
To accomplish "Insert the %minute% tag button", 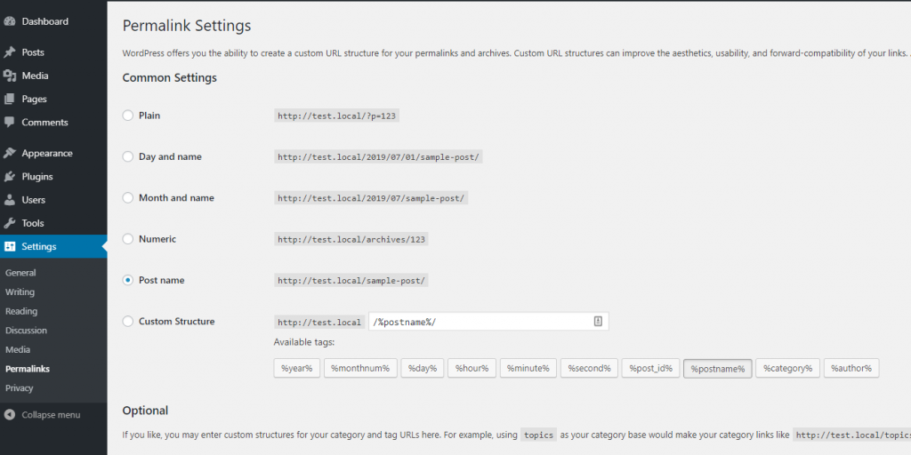I will pyautogui.click(x=528, y=368).
